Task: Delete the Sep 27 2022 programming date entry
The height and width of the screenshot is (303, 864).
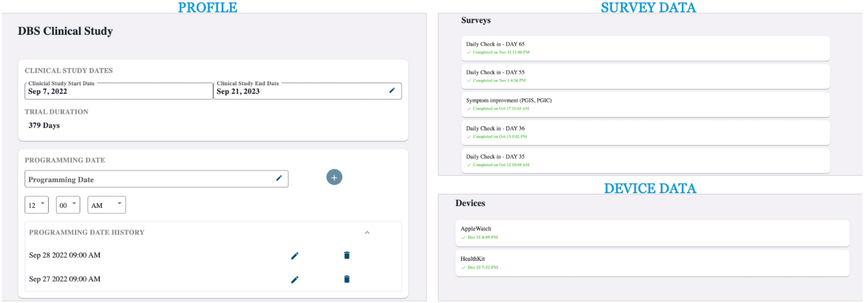Action: [x=347, y=279]
